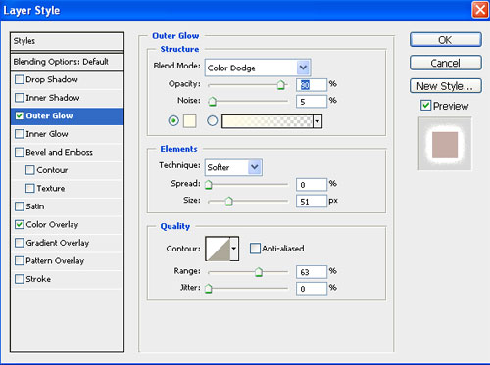Select the Gradient Overlay list entry
This screenshot has width=490, height=365.
(x=67, y=243)
